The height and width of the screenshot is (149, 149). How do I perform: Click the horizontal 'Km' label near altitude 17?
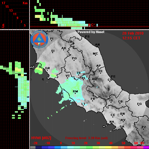click(25, 3)
